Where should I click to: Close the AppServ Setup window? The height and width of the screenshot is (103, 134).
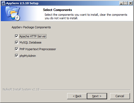tap(131, 3)
